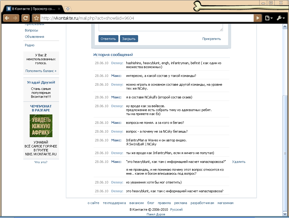Screen dimensions: 289x218
Task: Go forward with the browser forward arrow
Action: pos(15,18)
